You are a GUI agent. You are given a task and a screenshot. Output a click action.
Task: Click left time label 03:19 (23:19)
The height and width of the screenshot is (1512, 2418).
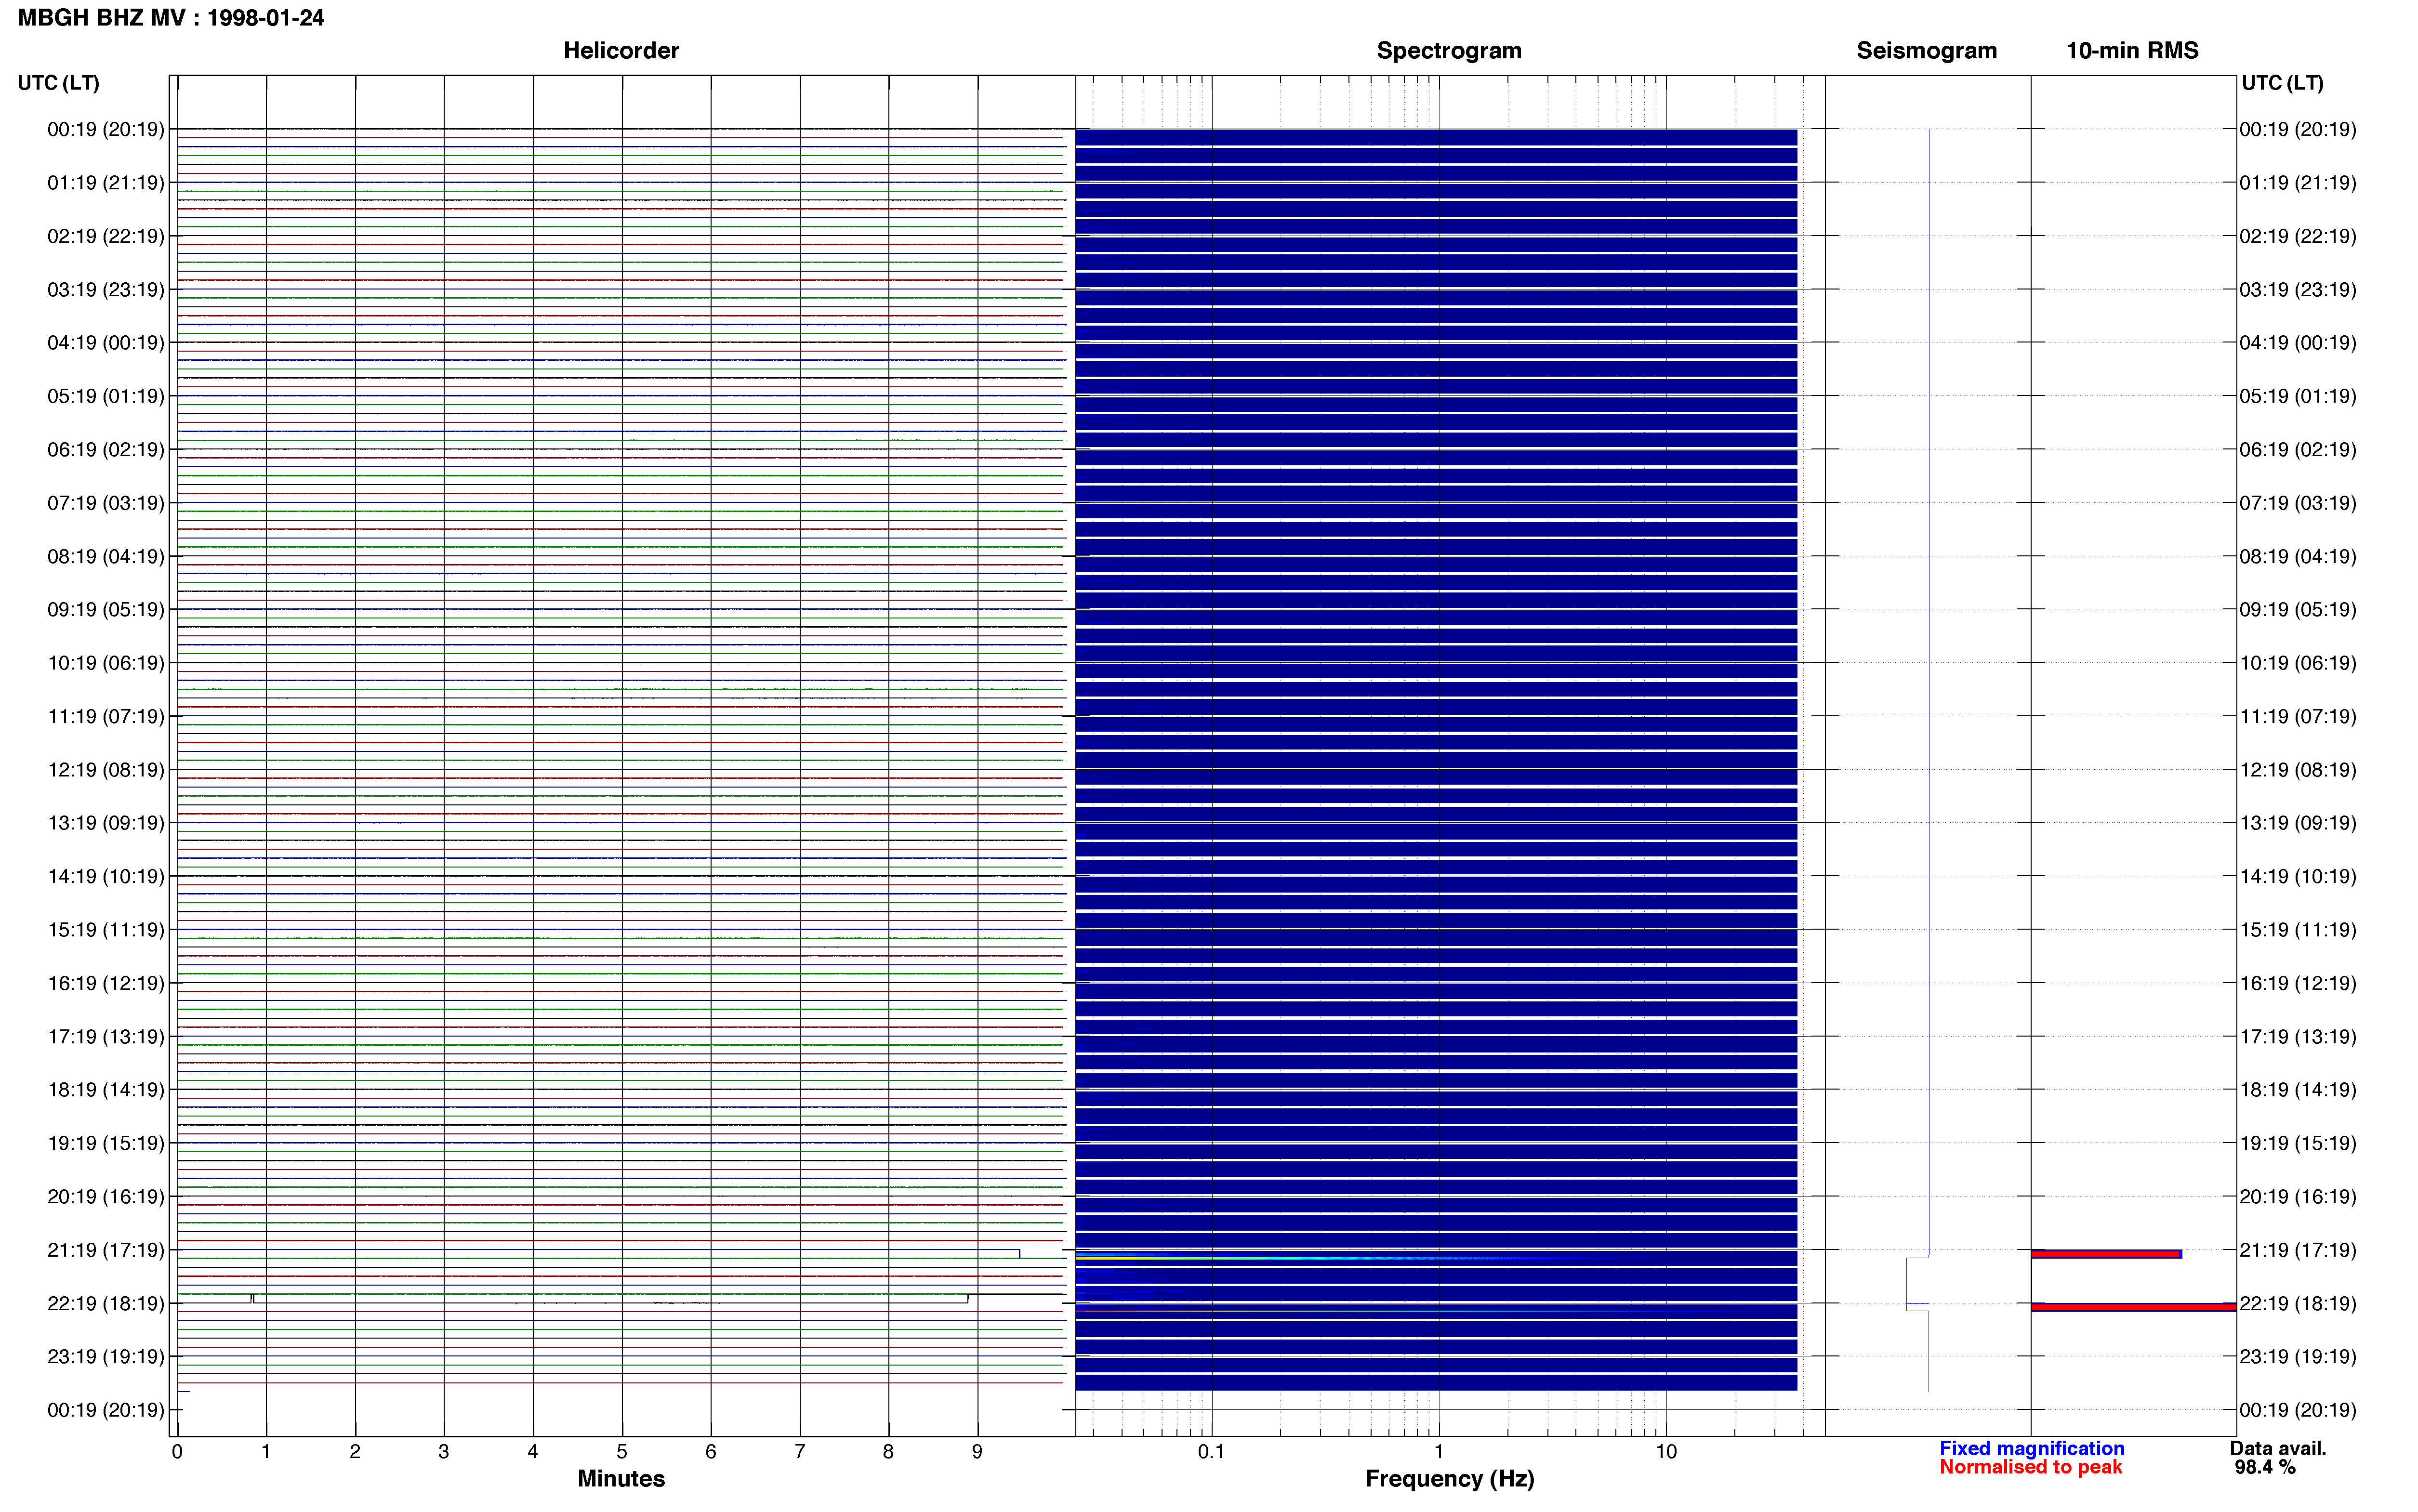pyautogui.click(x=106, y=290)
